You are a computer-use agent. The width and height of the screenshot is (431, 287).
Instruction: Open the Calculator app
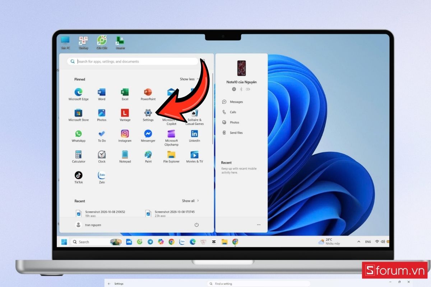(x=78, y=157)
